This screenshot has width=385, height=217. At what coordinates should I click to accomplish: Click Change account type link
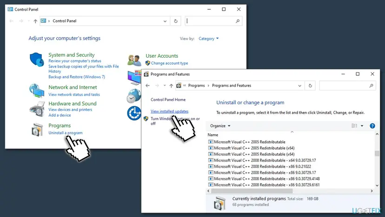click(x=169, y=63)
